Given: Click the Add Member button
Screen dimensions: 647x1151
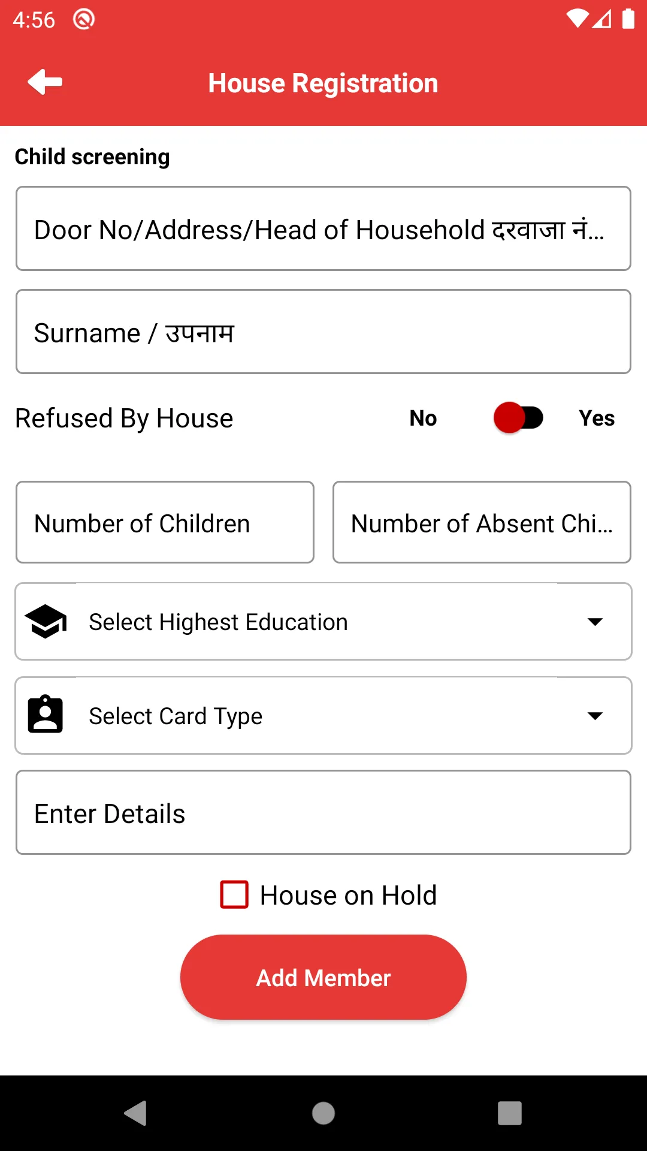Looking at the screenshot, I should [323, 977].
